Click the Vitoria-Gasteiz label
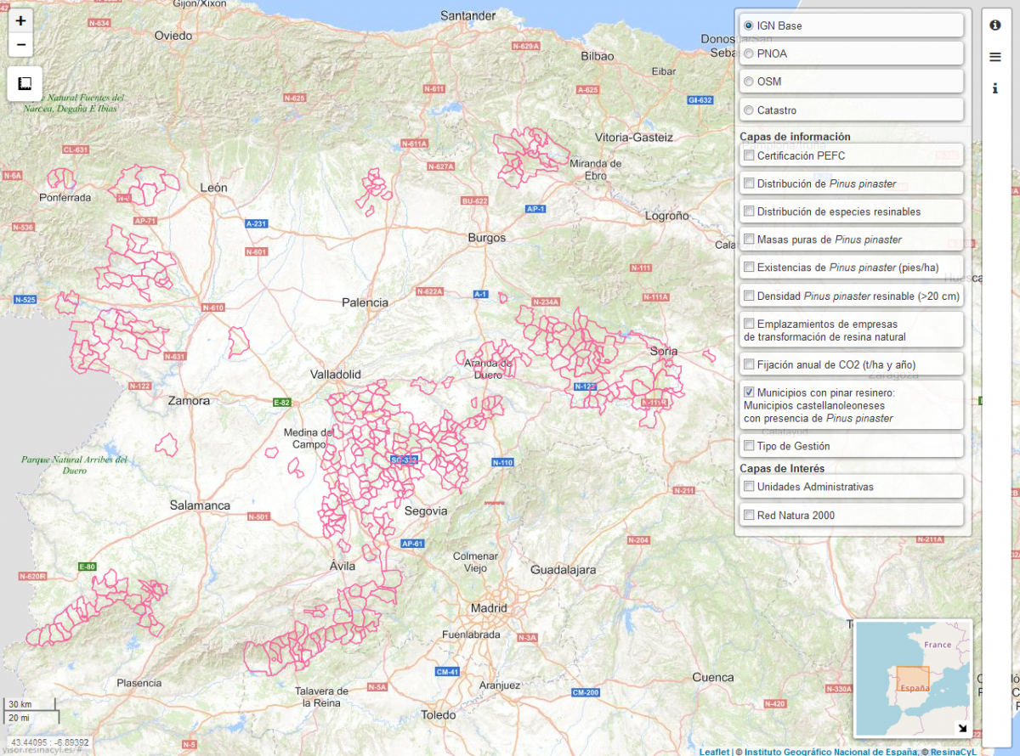The width and height of the screenshot is (1020, 756). [x=634, y=137]
